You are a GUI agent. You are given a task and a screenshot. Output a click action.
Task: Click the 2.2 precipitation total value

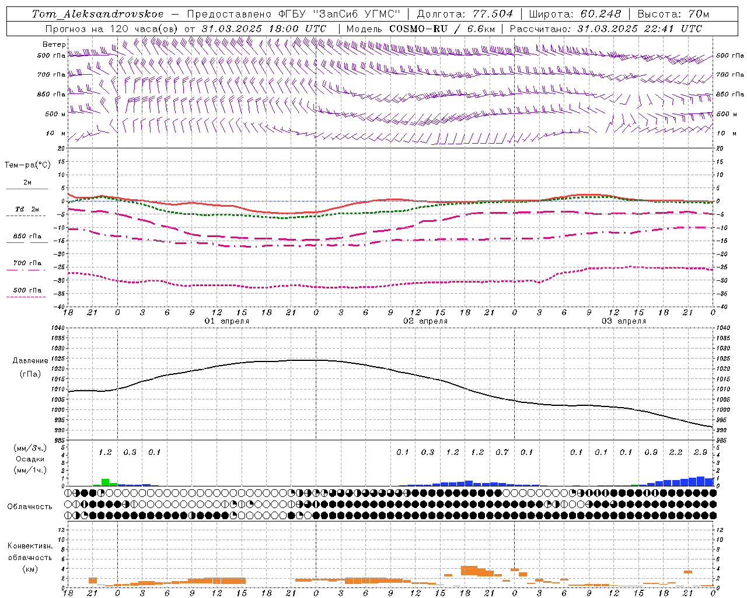click(676, 452)
